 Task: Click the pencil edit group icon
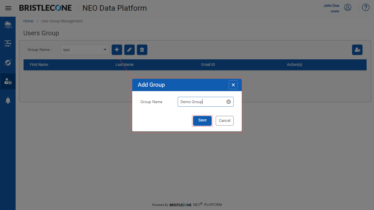[x=130, y=50]
